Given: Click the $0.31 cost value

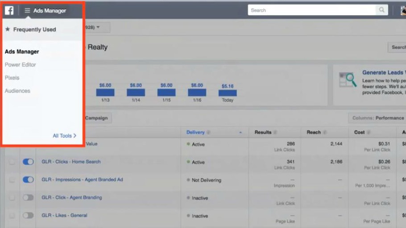Looking at the screenshot, I should [384, 144].
